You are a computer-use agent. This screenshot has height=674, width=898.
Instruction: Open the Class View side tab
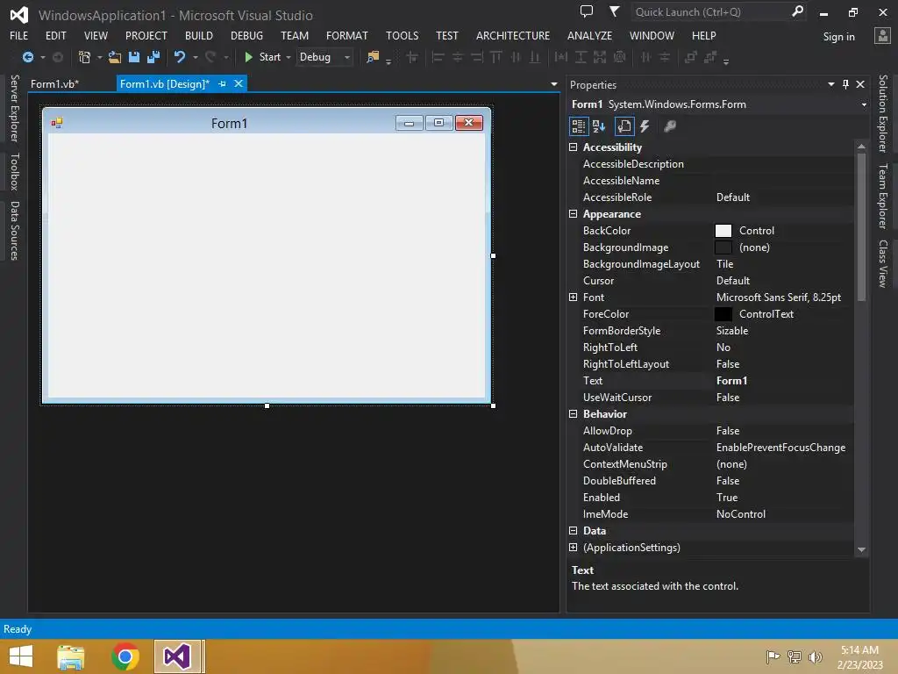[883, 263]
